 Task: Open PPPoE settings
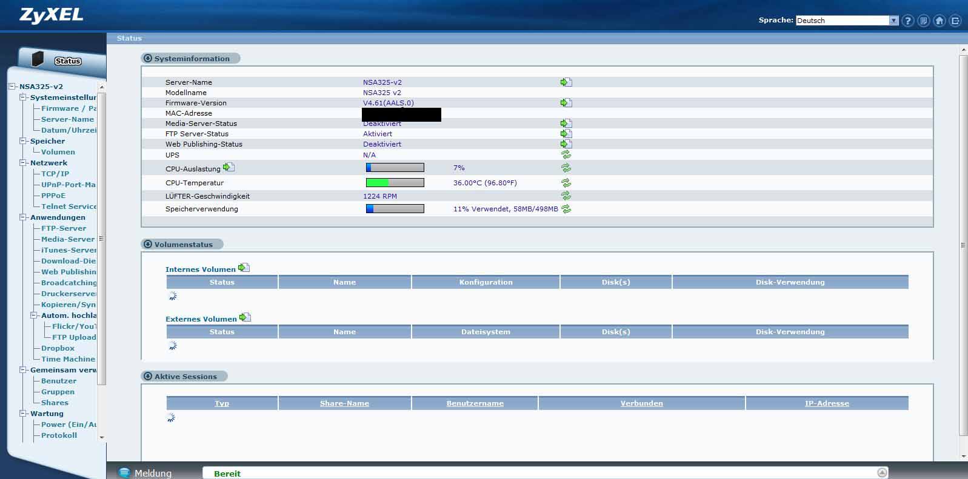[x=53, y=196]
